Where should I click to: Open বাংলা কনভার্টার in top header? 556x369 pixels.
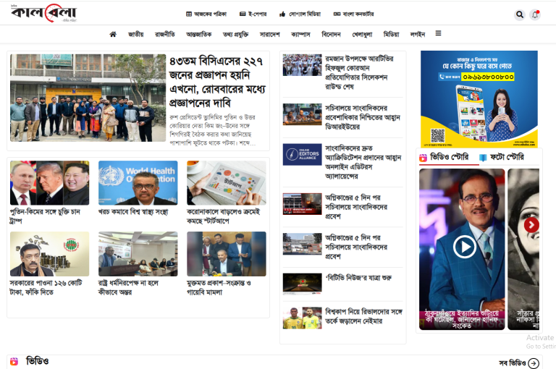click(353, 14)
